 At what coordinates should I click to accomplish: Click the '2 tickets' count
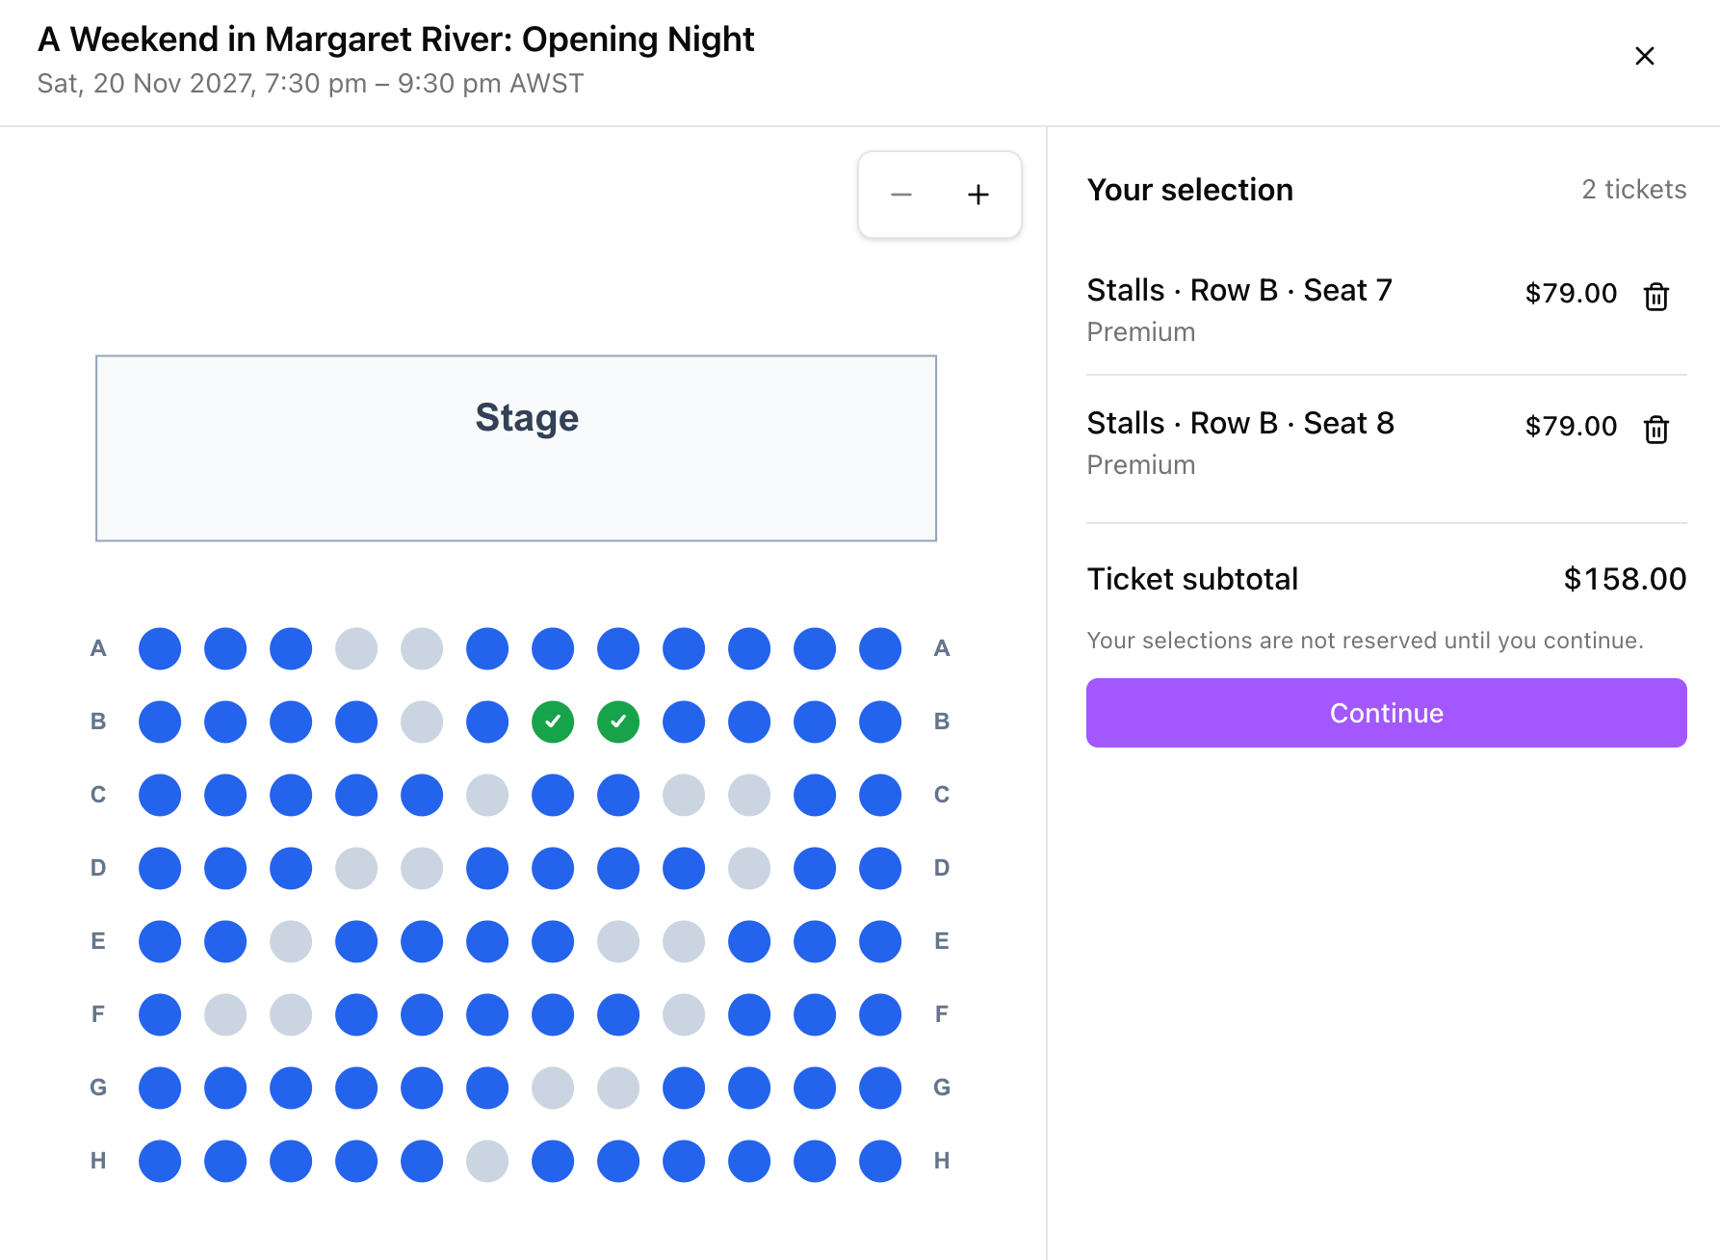(1634, 189)
